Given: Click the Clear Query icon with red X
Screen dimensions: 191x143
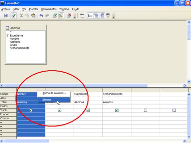Looking at the screenshot, I should (69, 15).
